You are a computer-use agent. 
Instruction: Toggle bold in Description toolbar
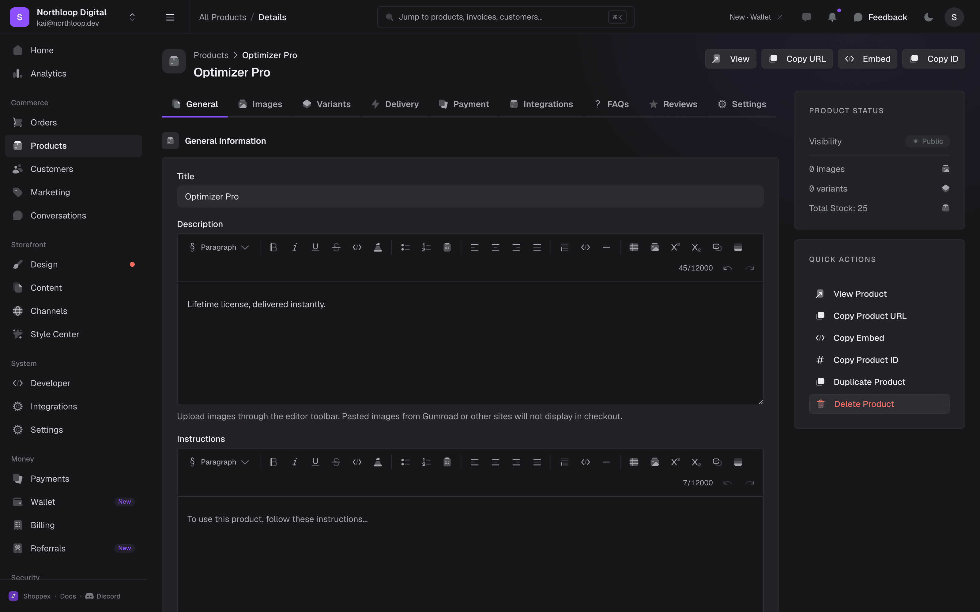[273, 247]
